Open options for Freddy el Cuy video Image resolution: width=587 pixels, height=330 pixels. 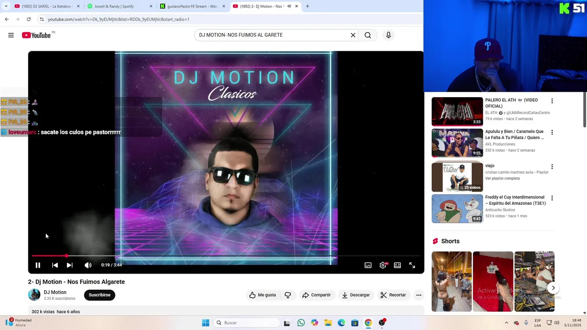(552, 198)
